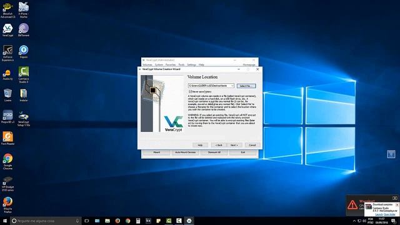
Task: Open the Recycle Bin (Lixeira) desktop icon
Action: 7,95
